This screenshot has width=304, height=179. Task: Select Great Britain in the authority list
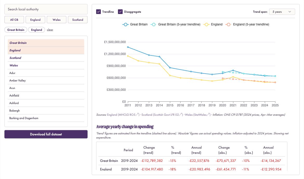click(x=46, y=43)
